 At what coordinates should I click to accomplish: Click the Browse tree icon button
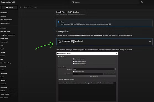pyautogui.click(x=9, y=7)
